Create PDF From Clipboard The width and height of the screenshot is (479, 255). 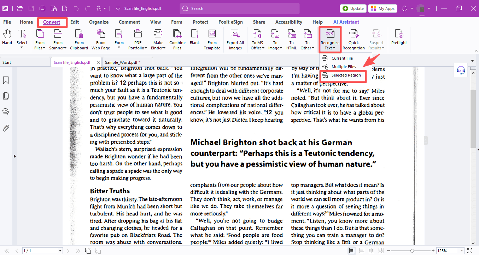coord(79,40)
